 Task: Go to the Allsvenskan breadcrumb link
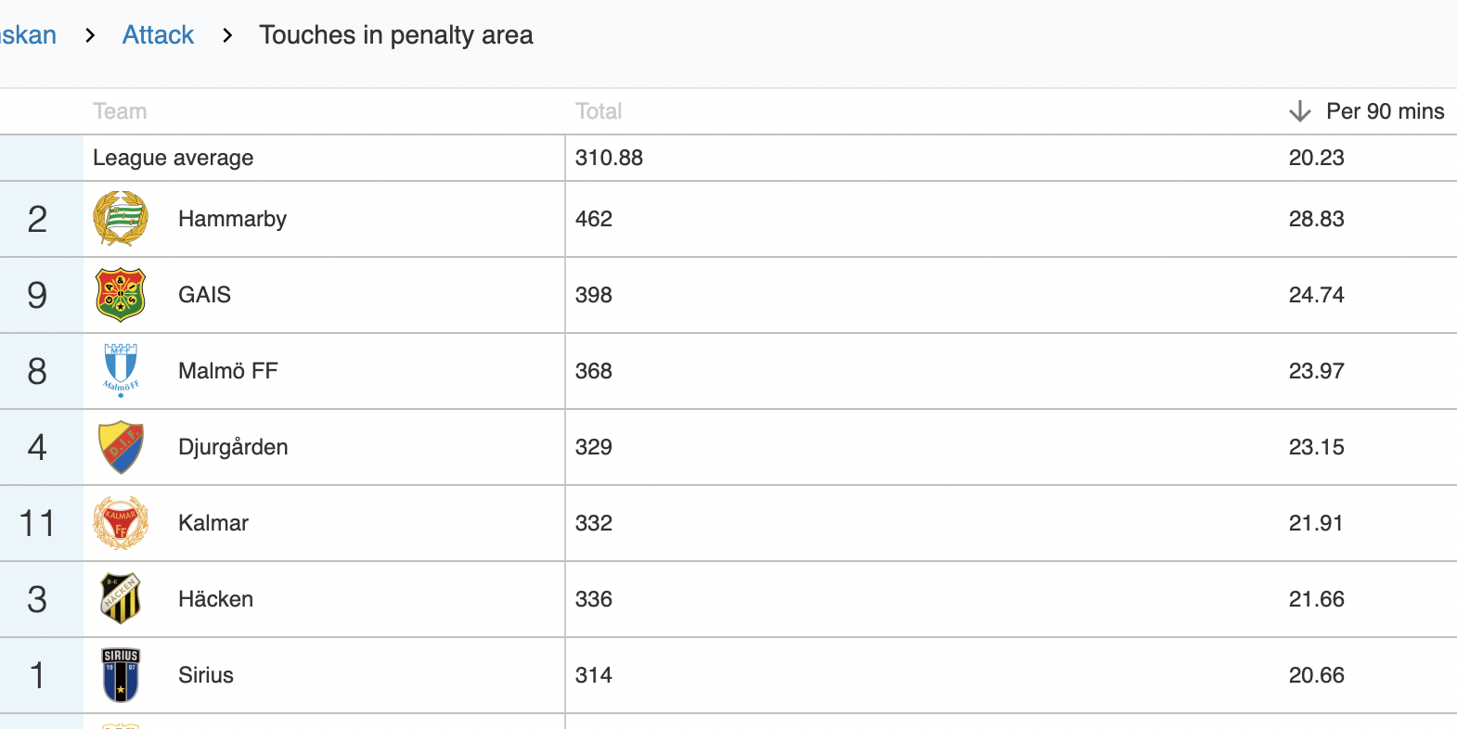pos(28,35)
